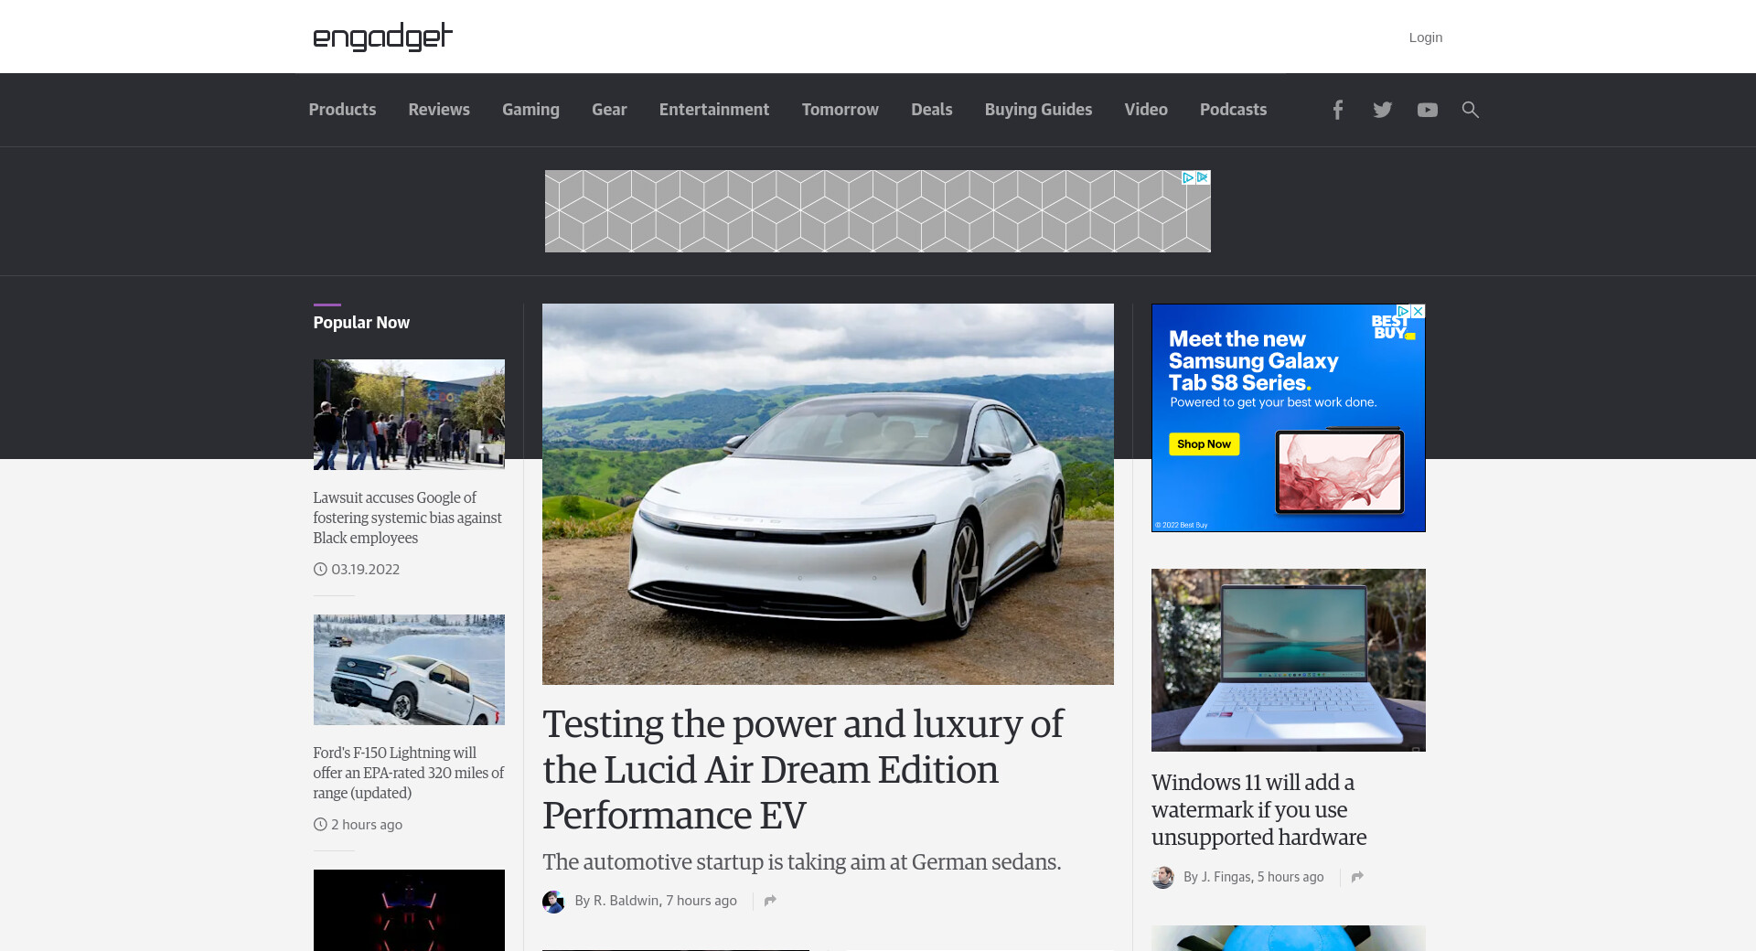Go to Buying Guides
This screenshot has height=951, width=1756.
(x=1038, y=110)
